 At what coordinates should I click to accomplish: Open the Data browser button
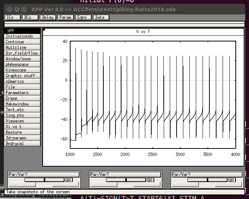click(101, 17)
